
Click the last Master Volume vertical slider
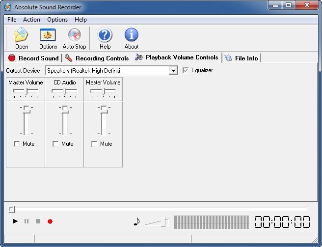coord(104,120)
